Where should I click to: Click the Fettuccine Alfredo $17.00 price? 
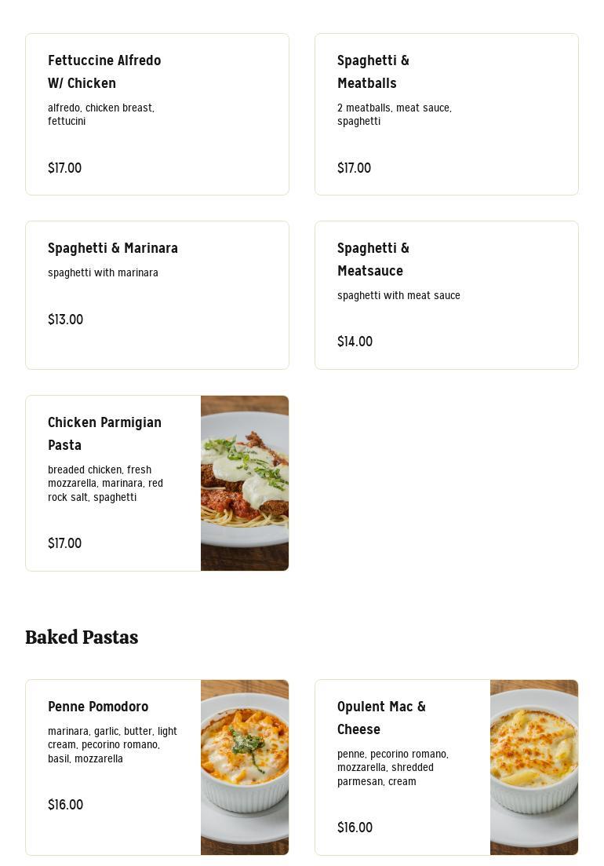[64, 168]
